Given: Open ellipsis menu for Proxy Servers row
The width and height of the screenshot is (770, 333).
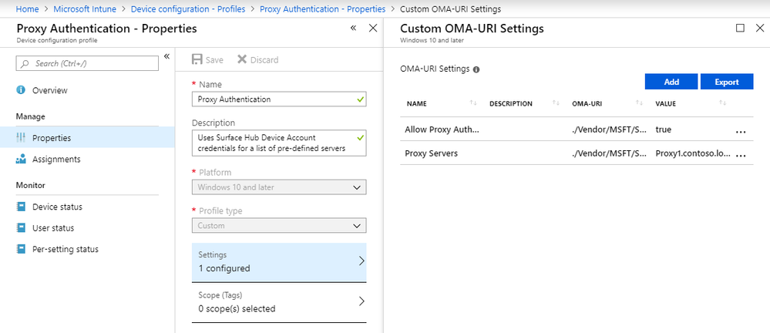Looking at the screenshot, I should point(741,153).
